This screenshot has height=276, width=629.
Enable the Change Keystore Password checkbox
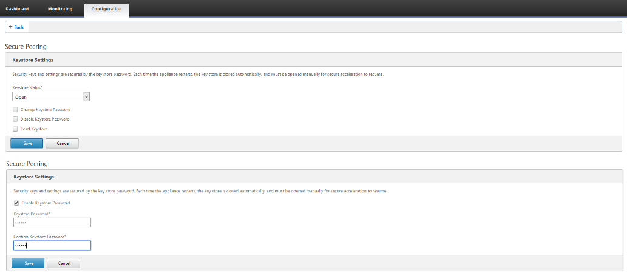[x=15, y=109]
